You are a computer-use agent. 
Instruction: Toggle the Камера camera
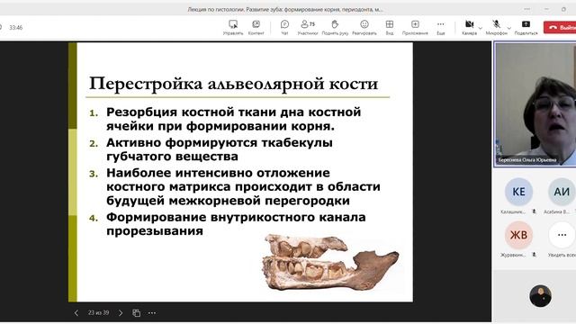click(469, 27)
